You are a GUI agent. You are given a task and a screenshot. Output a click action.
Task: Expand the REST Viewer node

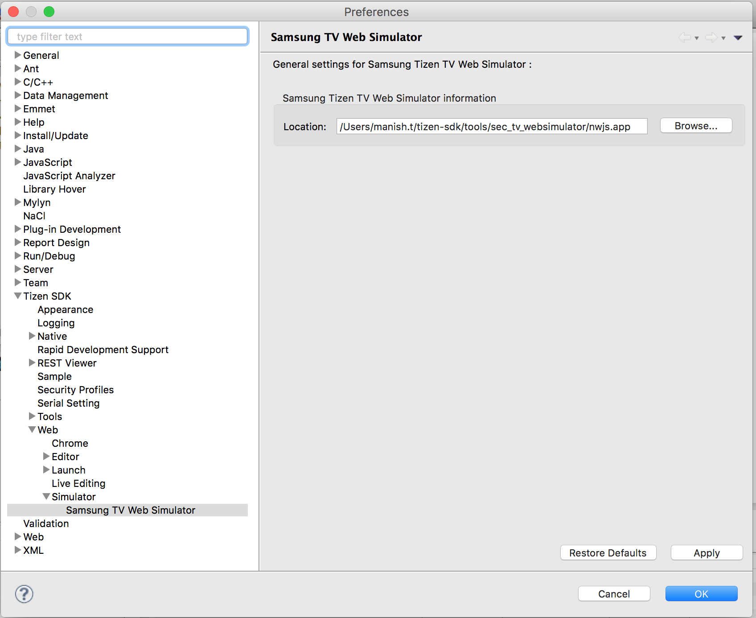click(32, 363)
